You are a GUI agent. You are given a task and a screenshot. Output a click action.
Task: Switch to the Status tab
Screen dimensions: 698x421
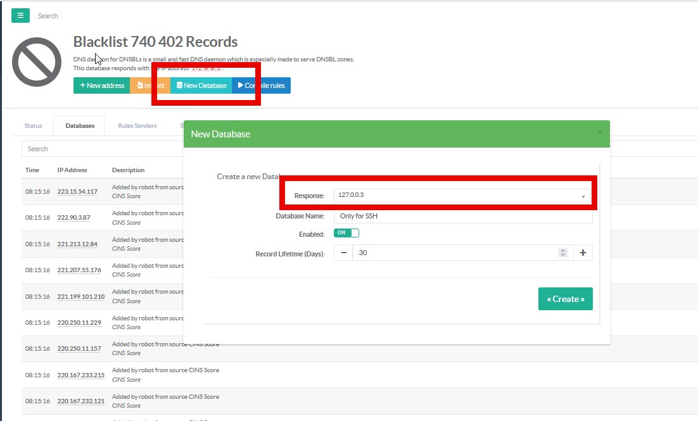pyautogui.click(x=34, y=125)
